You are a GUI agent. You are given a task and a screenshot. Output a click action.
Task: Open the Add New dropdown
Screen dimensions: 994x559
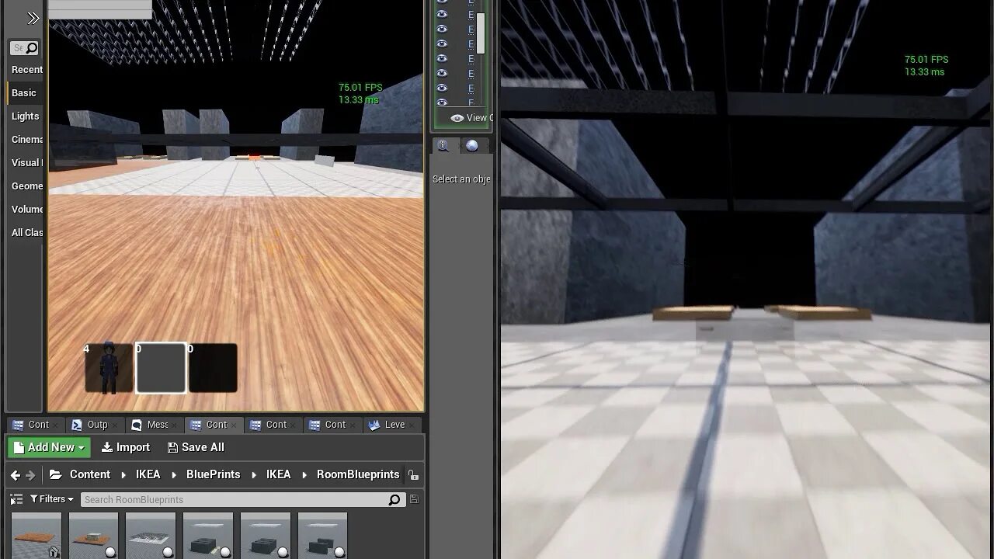point(49,447)
